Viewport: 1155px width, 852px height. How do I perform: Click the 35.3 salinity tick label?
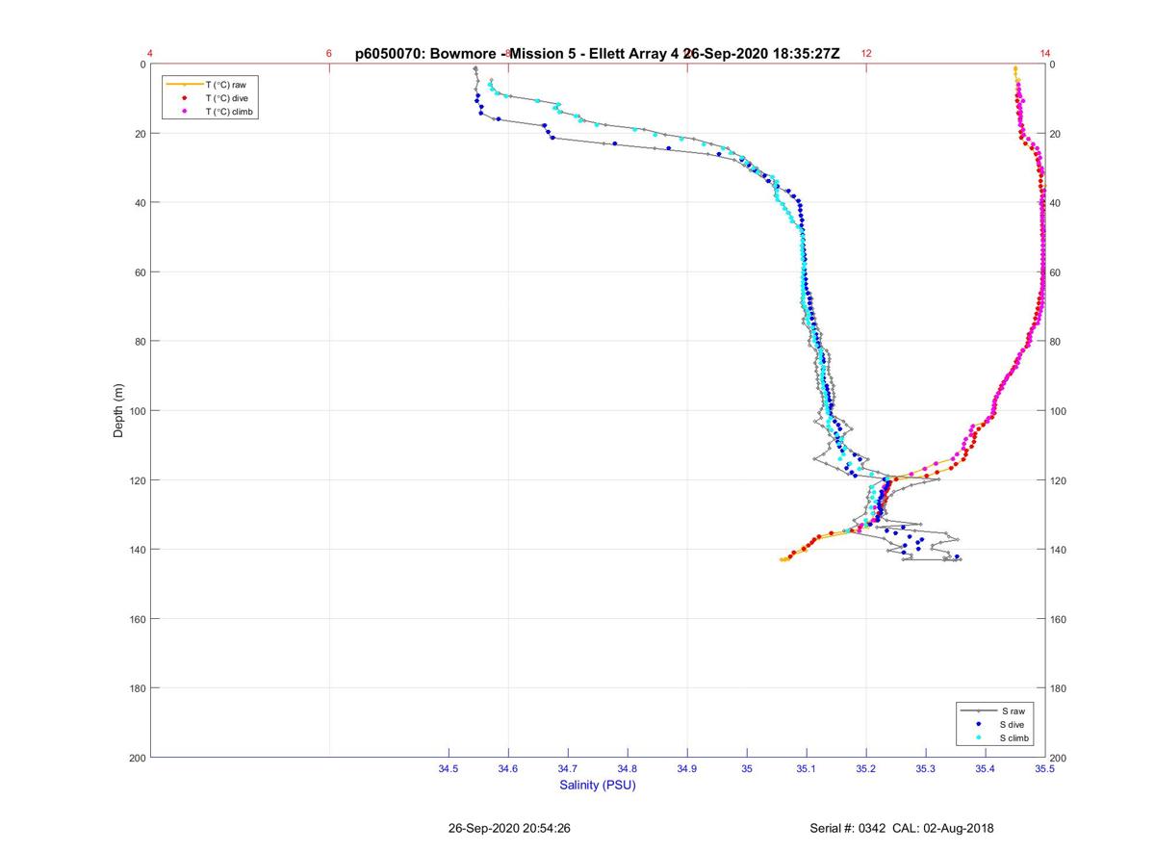[x=926, y=769]
